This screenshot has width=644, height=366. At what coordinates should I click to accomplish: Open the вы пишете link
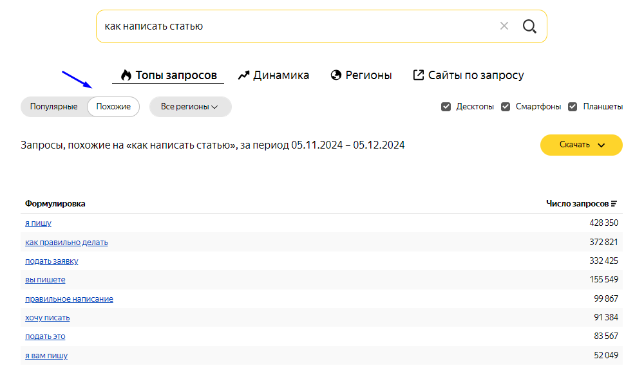tap(45, 280)
